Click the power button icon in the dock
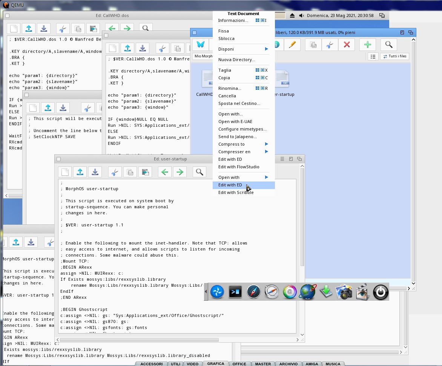The image size is (442, 366). click(381, 292)
